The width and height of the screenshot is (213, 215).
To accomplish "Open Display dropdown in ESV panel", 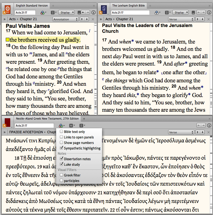I will [66, 13].
